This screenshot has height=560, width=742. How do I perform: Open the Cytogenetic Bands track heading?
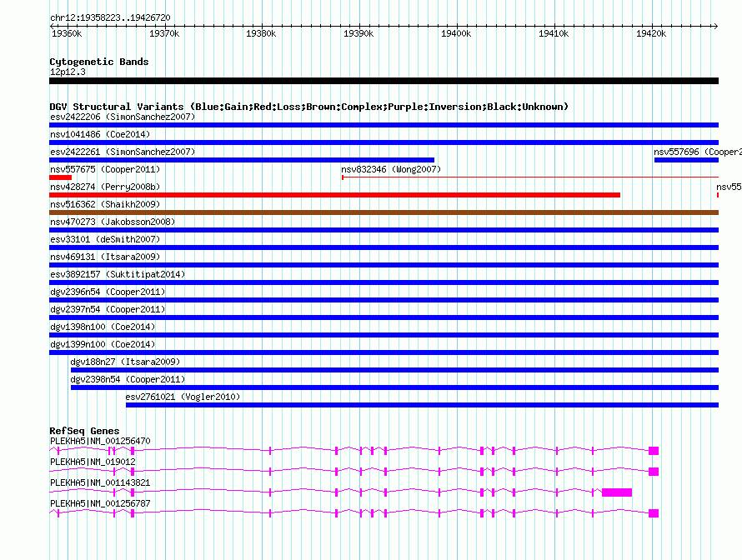point(98,62)
